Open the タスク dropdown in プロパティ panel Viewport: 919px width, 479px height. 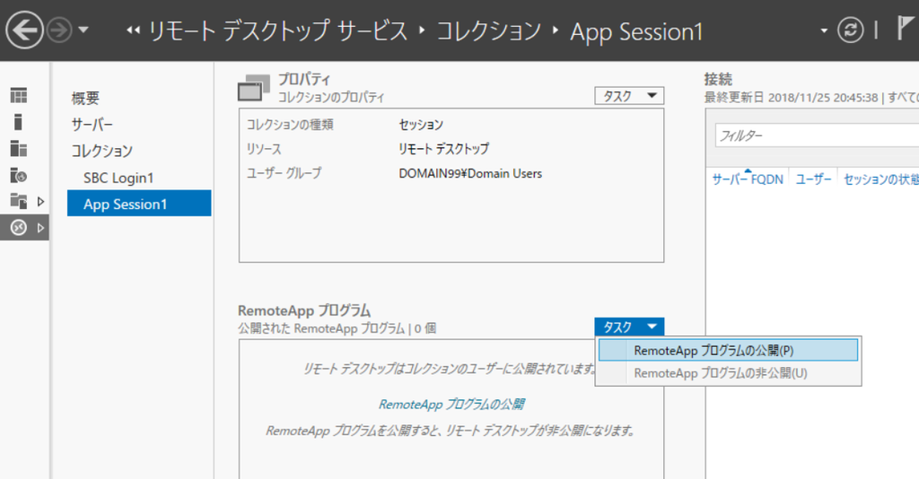(629, 95)
